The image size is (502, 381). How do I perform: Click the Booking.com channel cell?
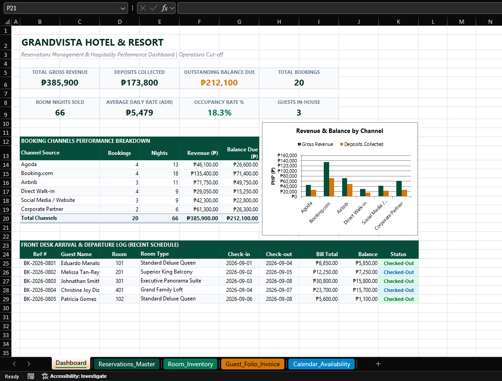pos(60,174)
